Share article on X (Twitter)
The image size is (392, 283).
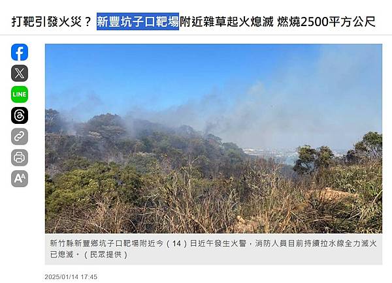point(20,73)
